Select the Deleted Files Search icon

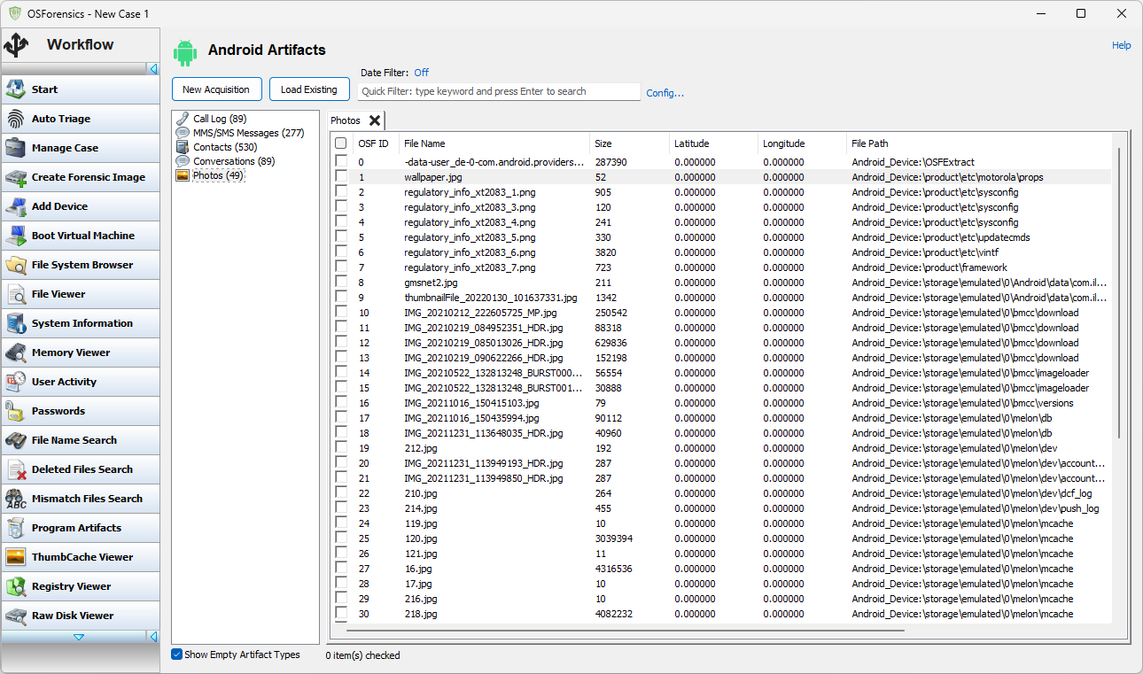16,469
